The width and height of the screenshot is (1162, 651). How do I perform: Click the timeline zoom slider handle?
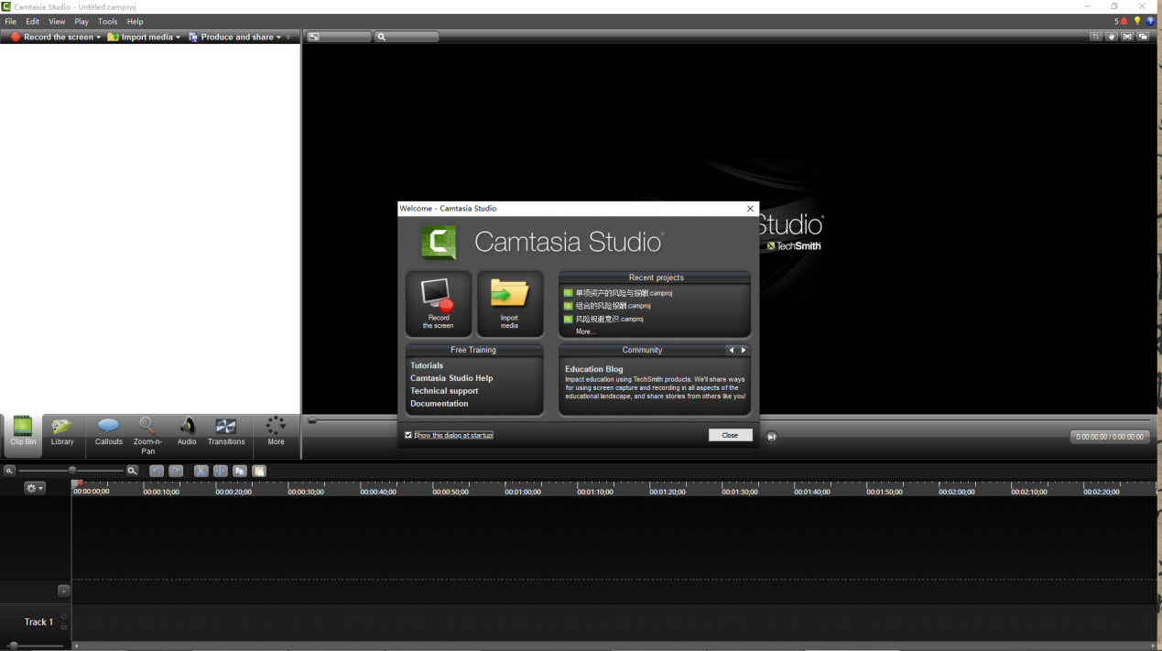coord(72,471)
